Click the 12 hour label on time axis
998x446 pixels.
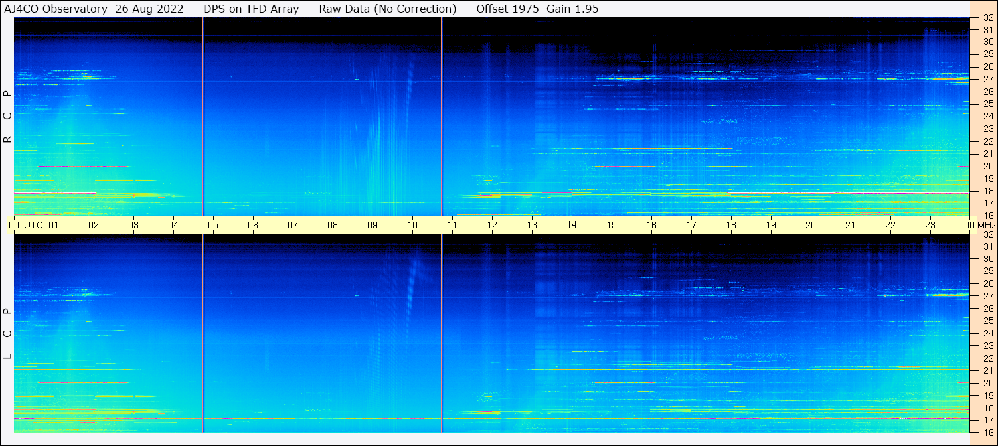(x=492, y=225)
